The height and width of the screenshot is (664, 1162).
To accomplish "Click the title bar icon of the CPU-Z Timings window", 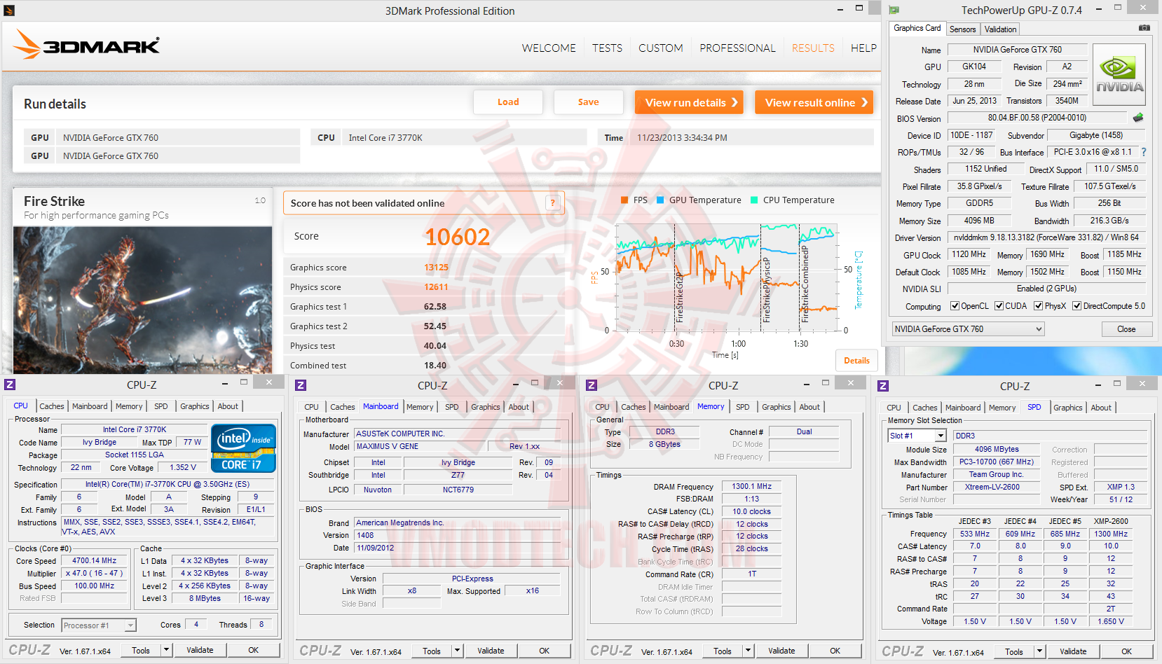I will [x=592, y=385].
